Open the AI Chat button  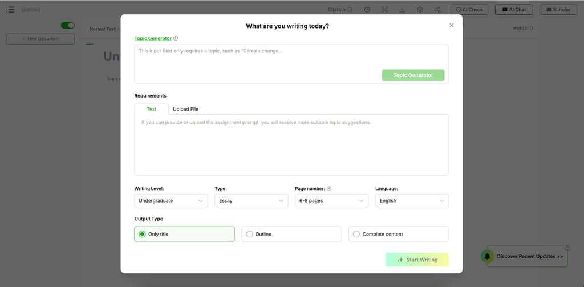[x=514, y=10]
